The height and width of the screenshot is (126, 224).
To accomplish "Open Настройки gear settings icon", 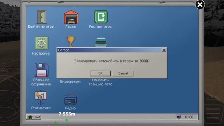I will click(x=42, y=43).
